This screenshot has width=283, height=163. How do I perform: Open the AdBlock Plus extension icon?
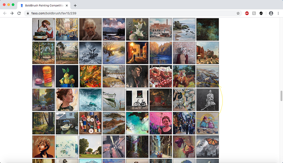click(247, 13)
